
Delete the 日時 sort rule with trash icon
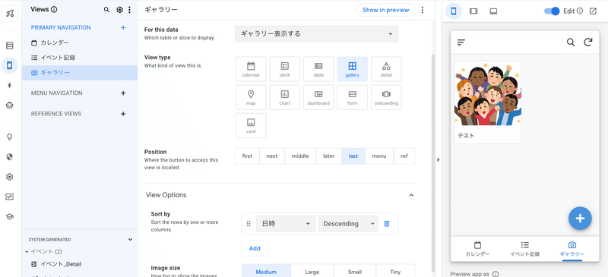pos(387,224)
